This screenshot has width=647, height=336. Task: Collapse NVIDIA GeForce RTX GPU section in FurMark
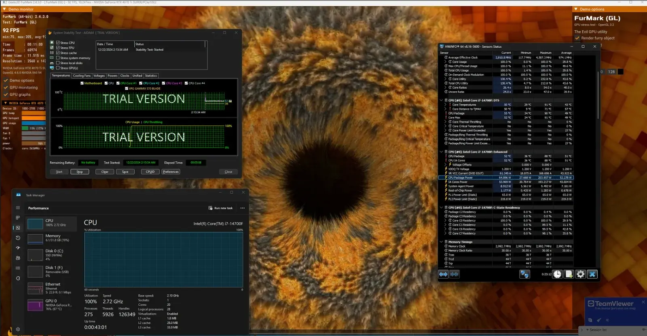click(5, 103)
